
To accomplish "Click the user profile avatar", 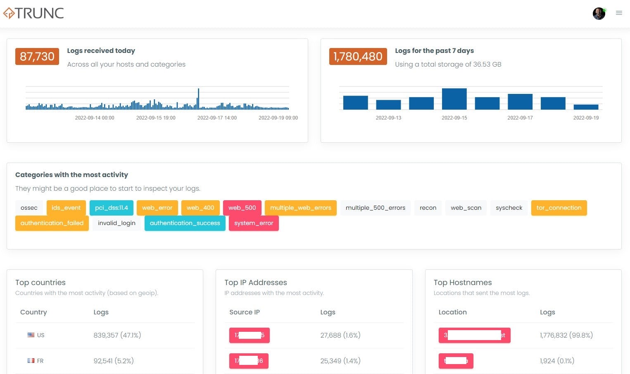I will (599, 13).
